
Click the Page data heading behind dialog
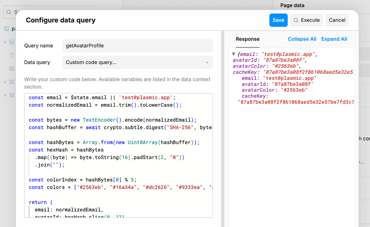coord(292,6)
